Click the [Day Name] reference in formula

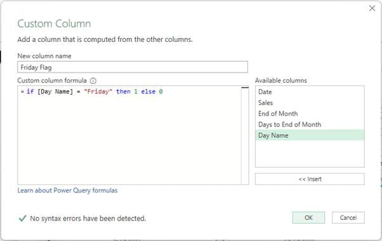click(55, 92)
